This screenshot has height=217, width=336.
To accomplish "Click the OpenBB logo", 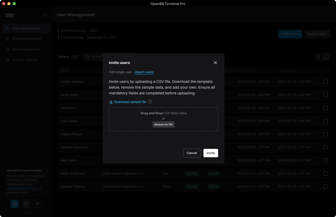I will point(9,15).
